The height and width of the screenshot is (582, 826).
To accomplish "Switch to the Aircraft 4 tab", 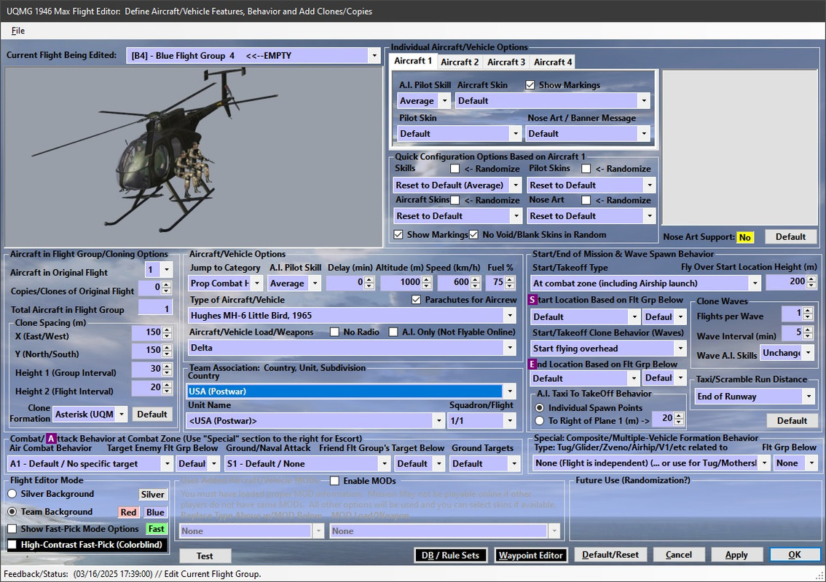I will (x=553, y=62).
